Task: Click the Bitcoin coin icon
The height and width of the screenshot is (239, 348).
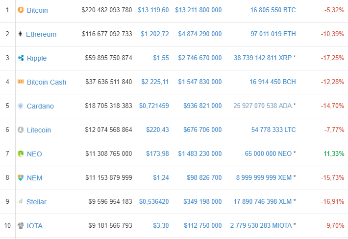Action: click(20, 10)
